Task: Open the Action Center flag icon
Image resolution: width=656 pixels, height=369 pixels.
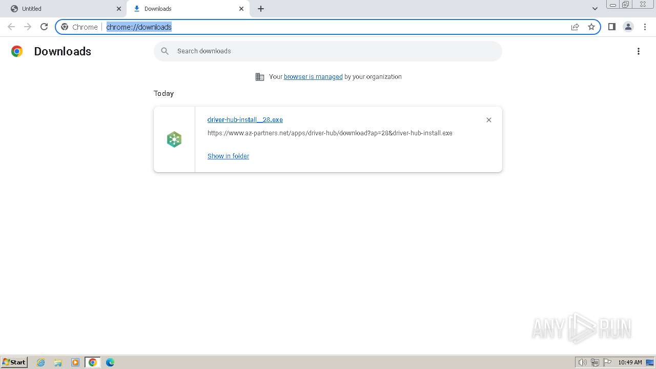Action: 607,362
